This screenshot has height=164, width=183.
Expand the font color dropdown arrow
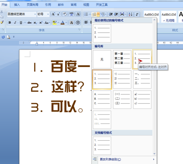[66, 22]
